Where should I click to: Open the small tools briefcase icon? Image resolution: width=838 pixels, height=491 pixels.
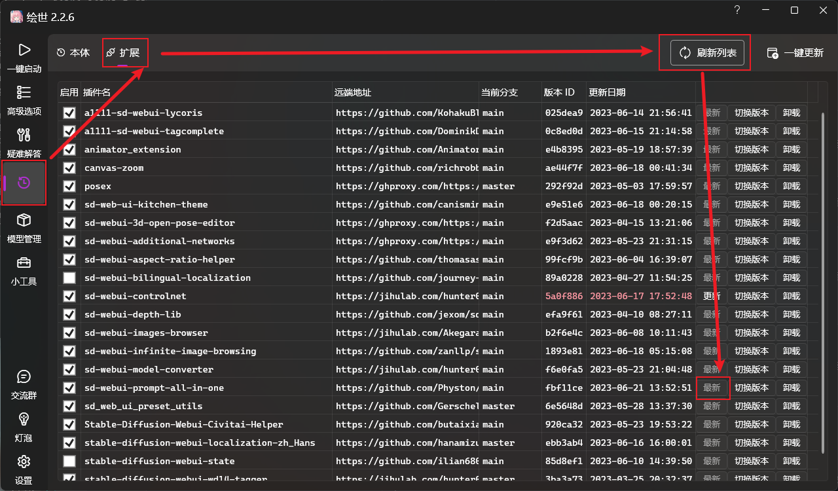[24, 263]
